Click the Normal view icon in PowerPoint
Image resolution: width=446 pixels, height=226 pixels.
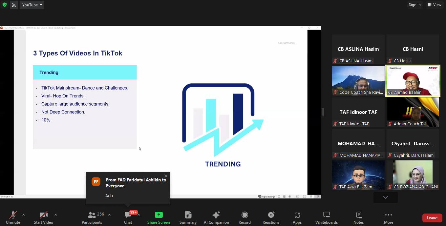point(298,196)
